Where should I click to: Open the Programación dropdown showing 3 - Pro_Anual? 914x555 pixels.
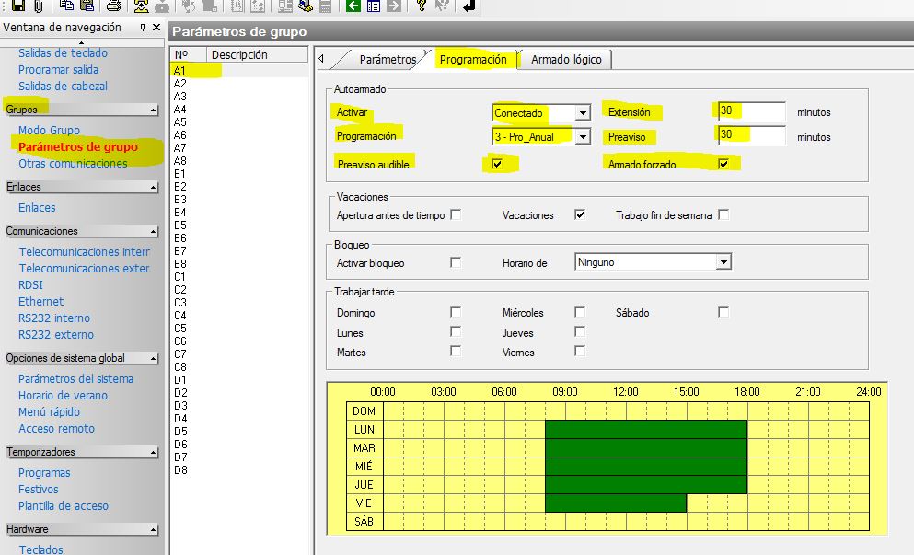coord(583,137)
